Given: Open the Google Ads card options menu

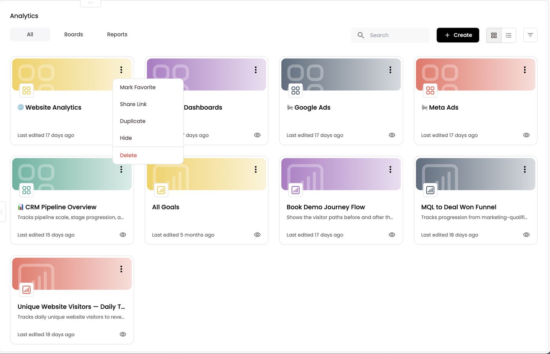Looking at the screenshot, I should coord(390,70).
